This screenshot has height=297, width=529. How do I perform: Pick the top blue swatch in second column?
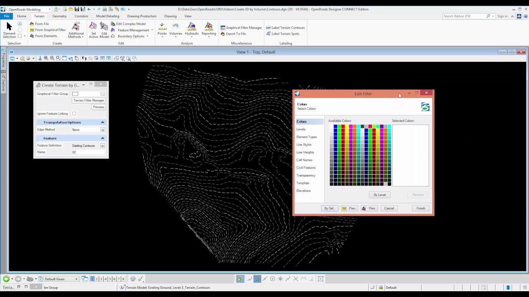tap(335, 126)
